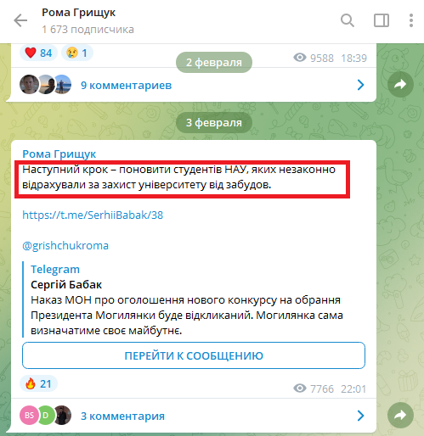Screen dimensions: 424x436
Task: Click the 2 февраля date badge
Action: point(214,62)
